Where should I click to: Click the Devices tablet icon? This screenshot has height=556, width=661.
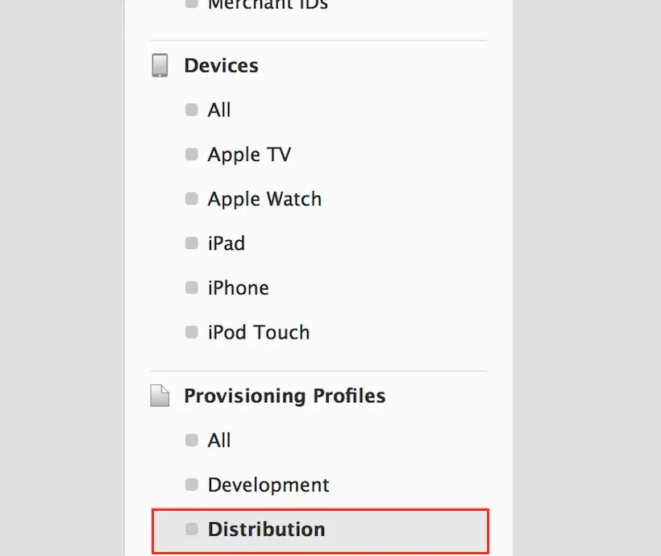[x=160, y=65]
